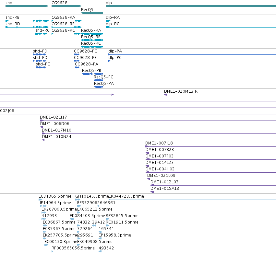Open clone DME1-010N24
276x253 pixels.
[159, 140]
